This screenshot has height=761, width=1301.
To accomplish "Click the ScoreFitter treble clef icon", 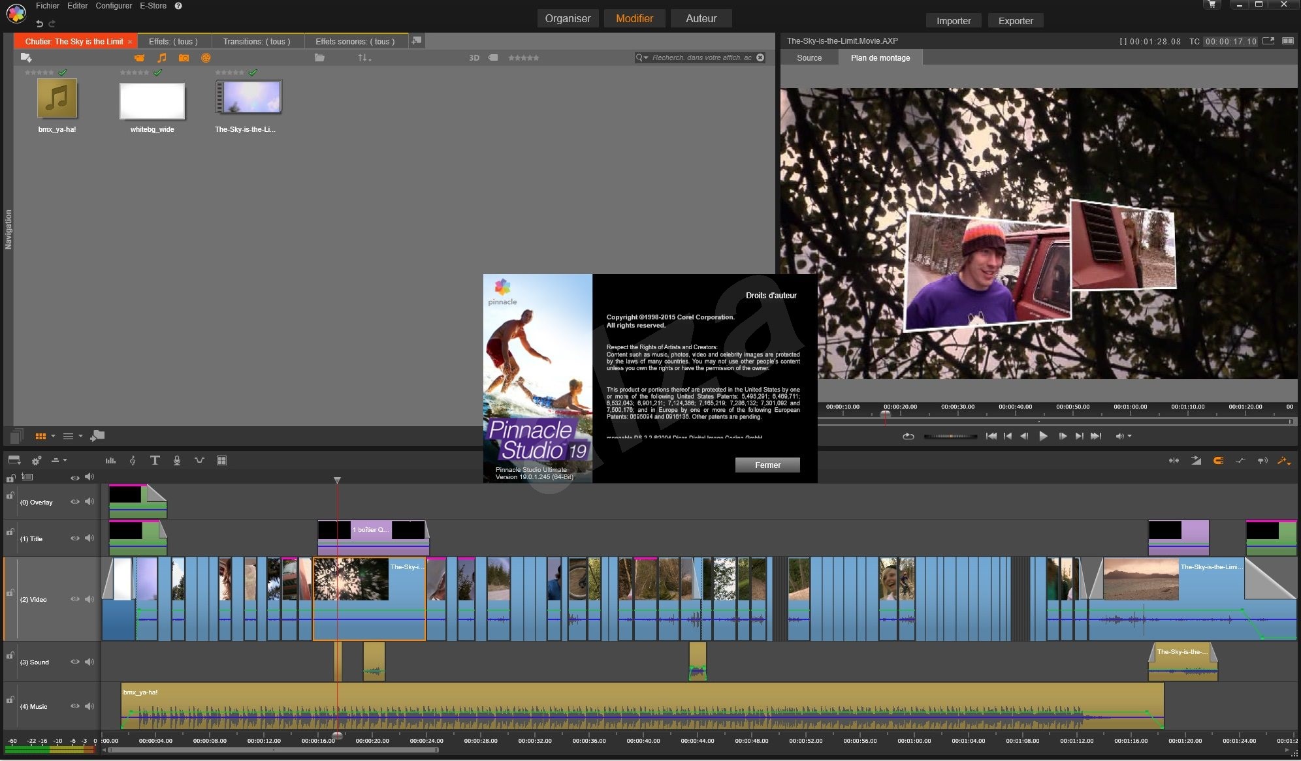I will pyautogui.click(x=133, y=460).
